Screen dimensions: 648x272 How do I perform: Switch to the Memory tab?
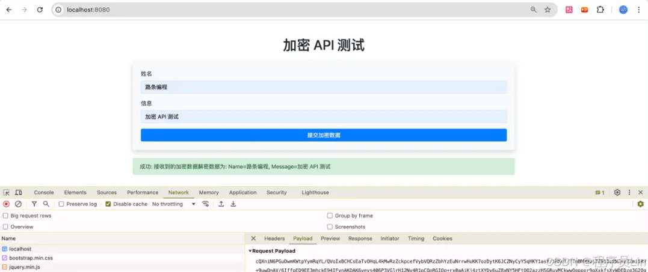209,193
